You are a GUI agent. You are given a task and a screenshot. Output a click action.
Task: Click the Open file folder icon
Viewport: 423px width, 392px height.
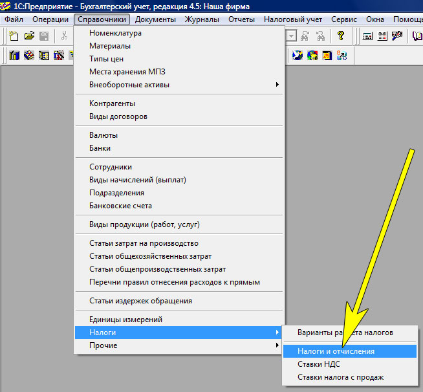(29, 36)
